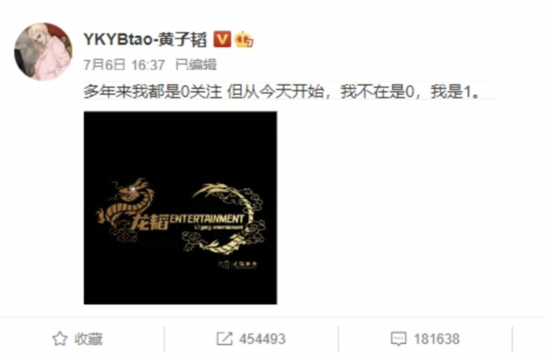This screenshot has height=357, width=545.
Task: Click the crown membership badge icon
Action: pos(244,39)
